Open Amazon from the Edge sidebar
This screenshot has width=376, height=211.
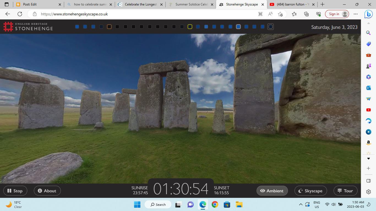(x=368, y=143)
